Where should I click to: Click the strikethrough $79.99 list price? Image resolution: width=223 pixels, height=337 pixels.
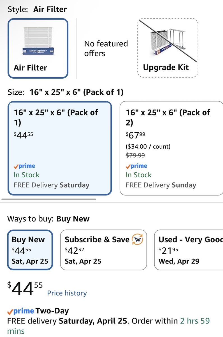click(x=135, y=155)
